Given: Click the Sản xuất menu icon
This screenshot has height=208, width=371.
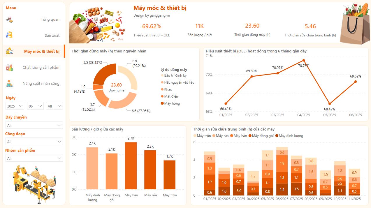Looking at the screenshot, I should click(9, 35).
